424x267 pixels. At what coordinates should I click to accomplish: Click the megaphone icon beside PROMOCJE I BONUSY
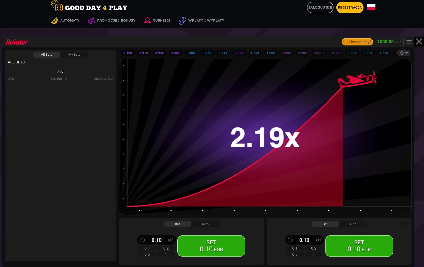coord(91,20)
